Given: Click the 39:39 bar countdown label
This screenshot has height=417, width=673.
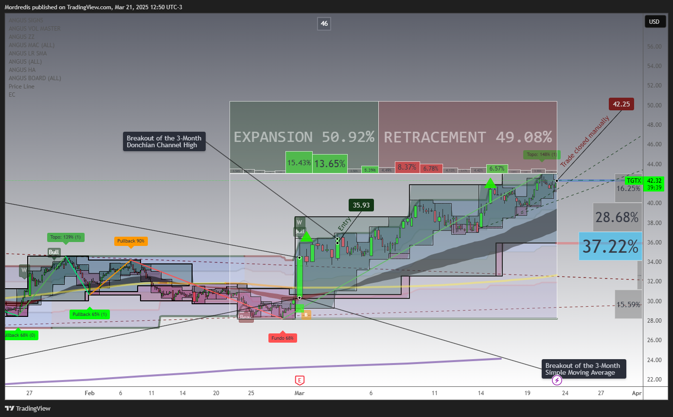Looking at the screenshot, I should [655, 187].
